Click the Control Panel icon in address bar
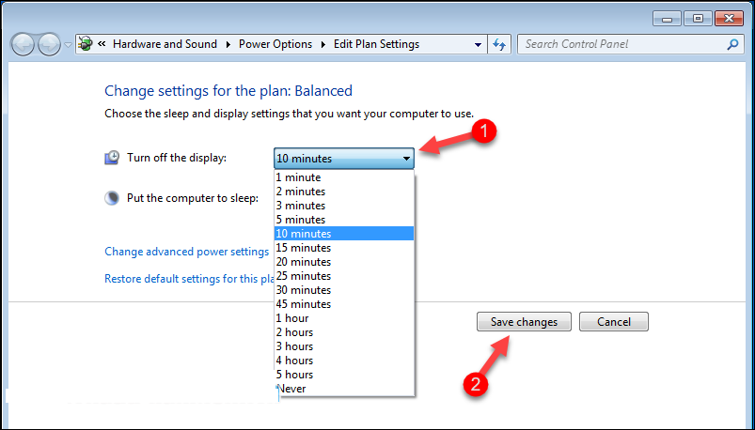The image size is (755, 430). (x=87, y=44)
